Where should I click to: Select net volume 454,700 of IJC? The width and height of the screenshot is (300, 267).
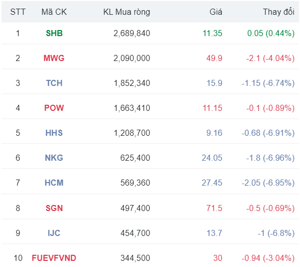tap(135, 233)
